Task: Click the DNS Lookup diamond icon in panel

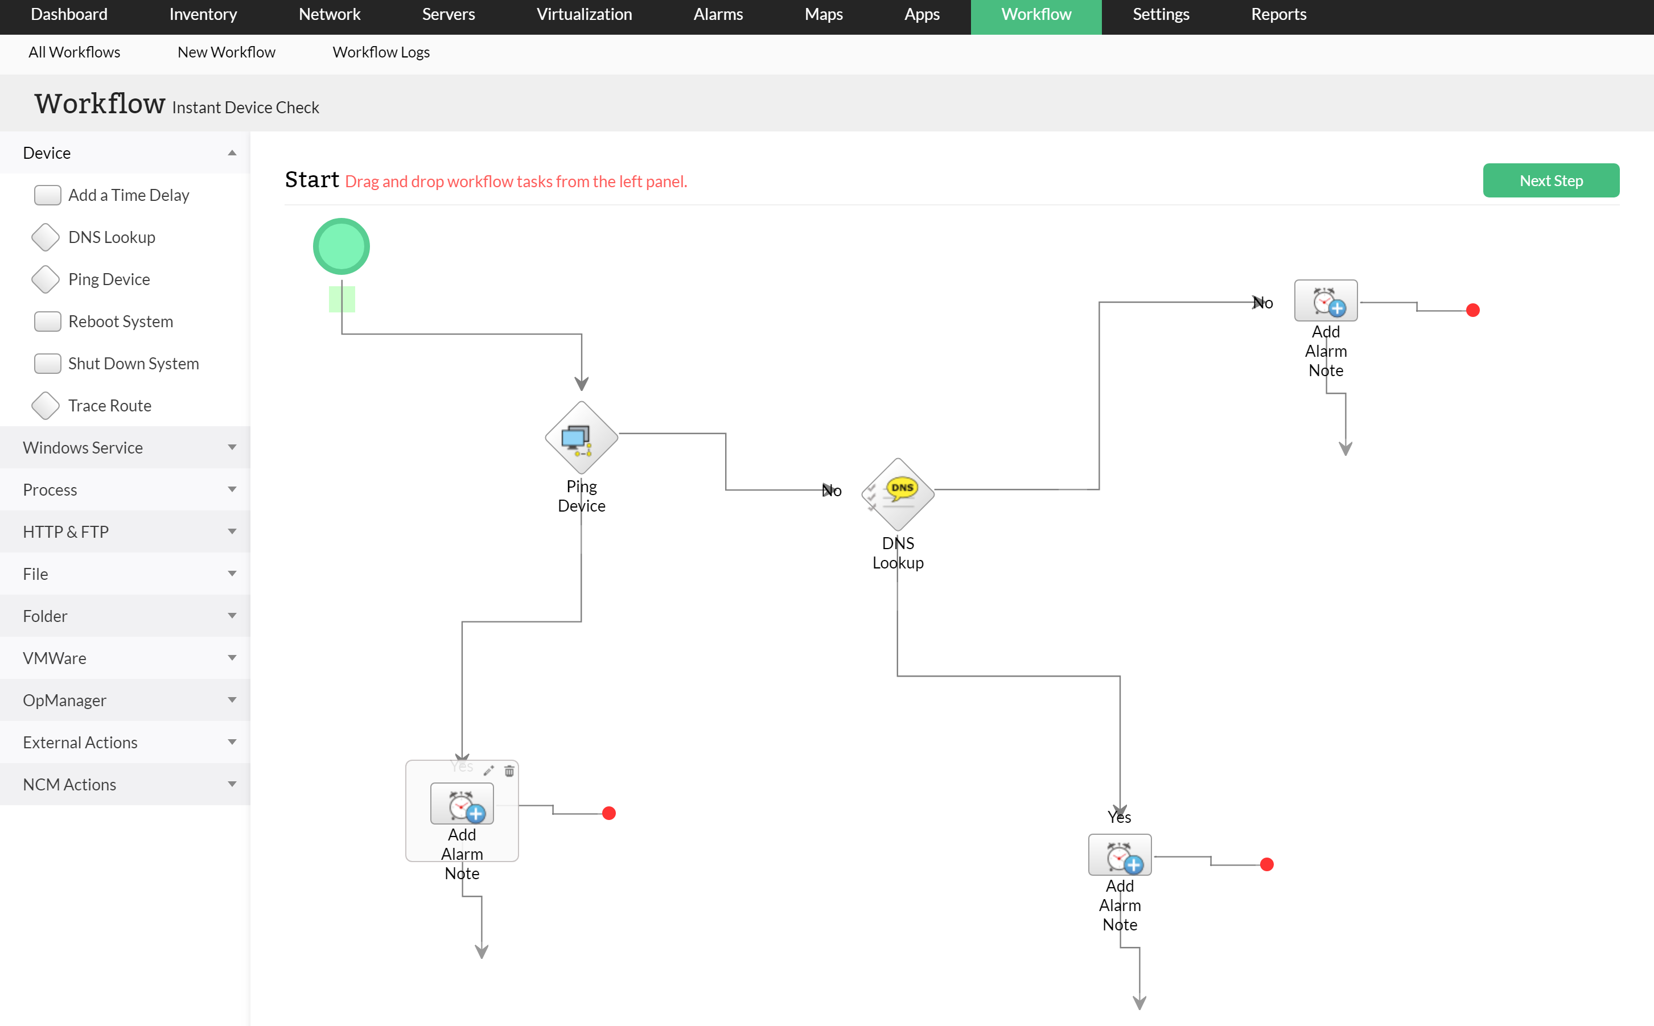Action: [46, 237]
